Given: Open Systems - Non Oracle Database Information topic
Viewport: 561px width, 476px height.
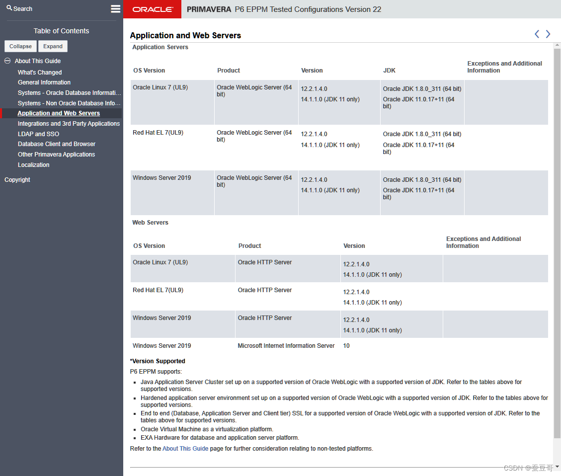Looking at the screenshot, I should coord(69,103).
